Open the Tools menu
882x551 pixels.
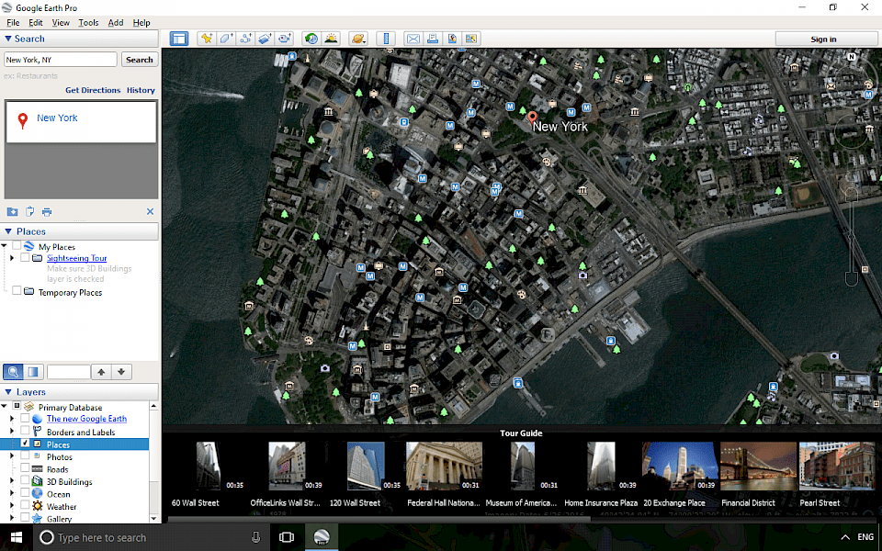point(88,22)
